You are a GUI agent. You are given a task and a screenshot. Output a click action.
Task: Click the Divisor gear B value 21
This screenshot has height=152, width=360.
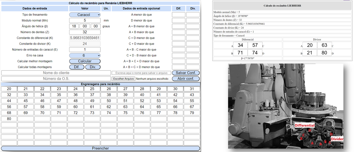[x=310, y=53]
